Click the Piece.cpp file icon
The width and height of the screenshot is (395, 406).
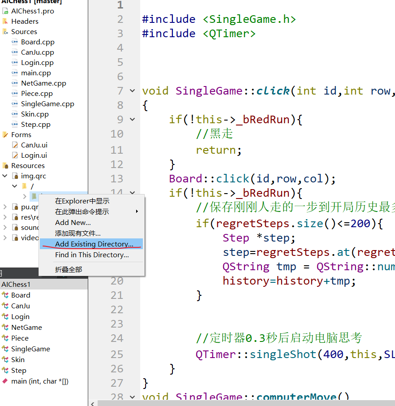click(x=15, y=94)
